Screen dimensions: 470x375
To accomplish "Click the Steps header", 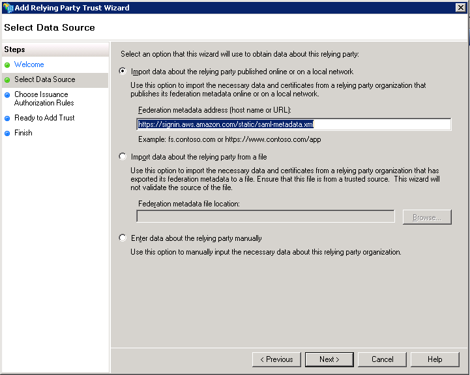I will click(14, 49).
